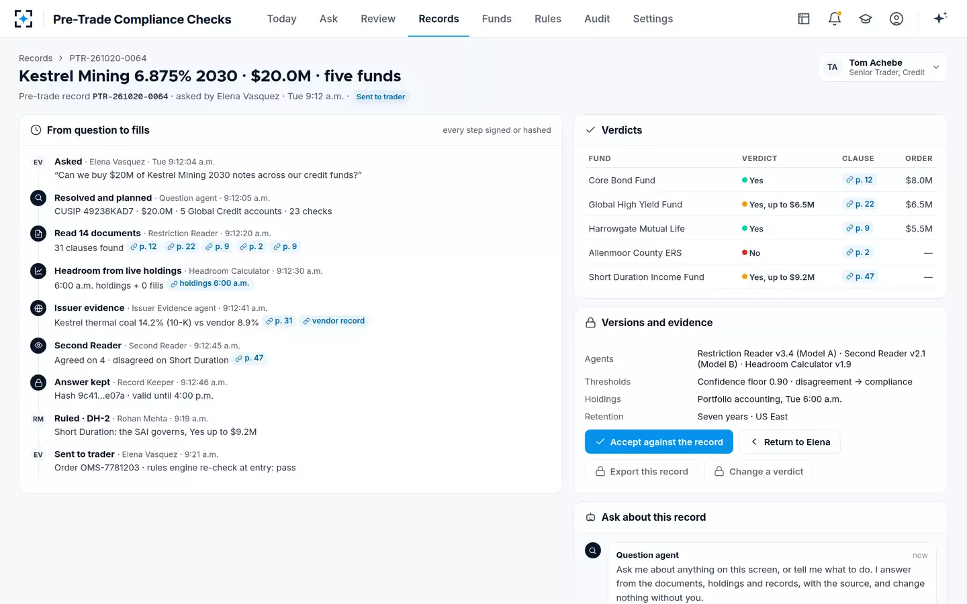
Task: Click Accept against the record
Action: [659, 442]
